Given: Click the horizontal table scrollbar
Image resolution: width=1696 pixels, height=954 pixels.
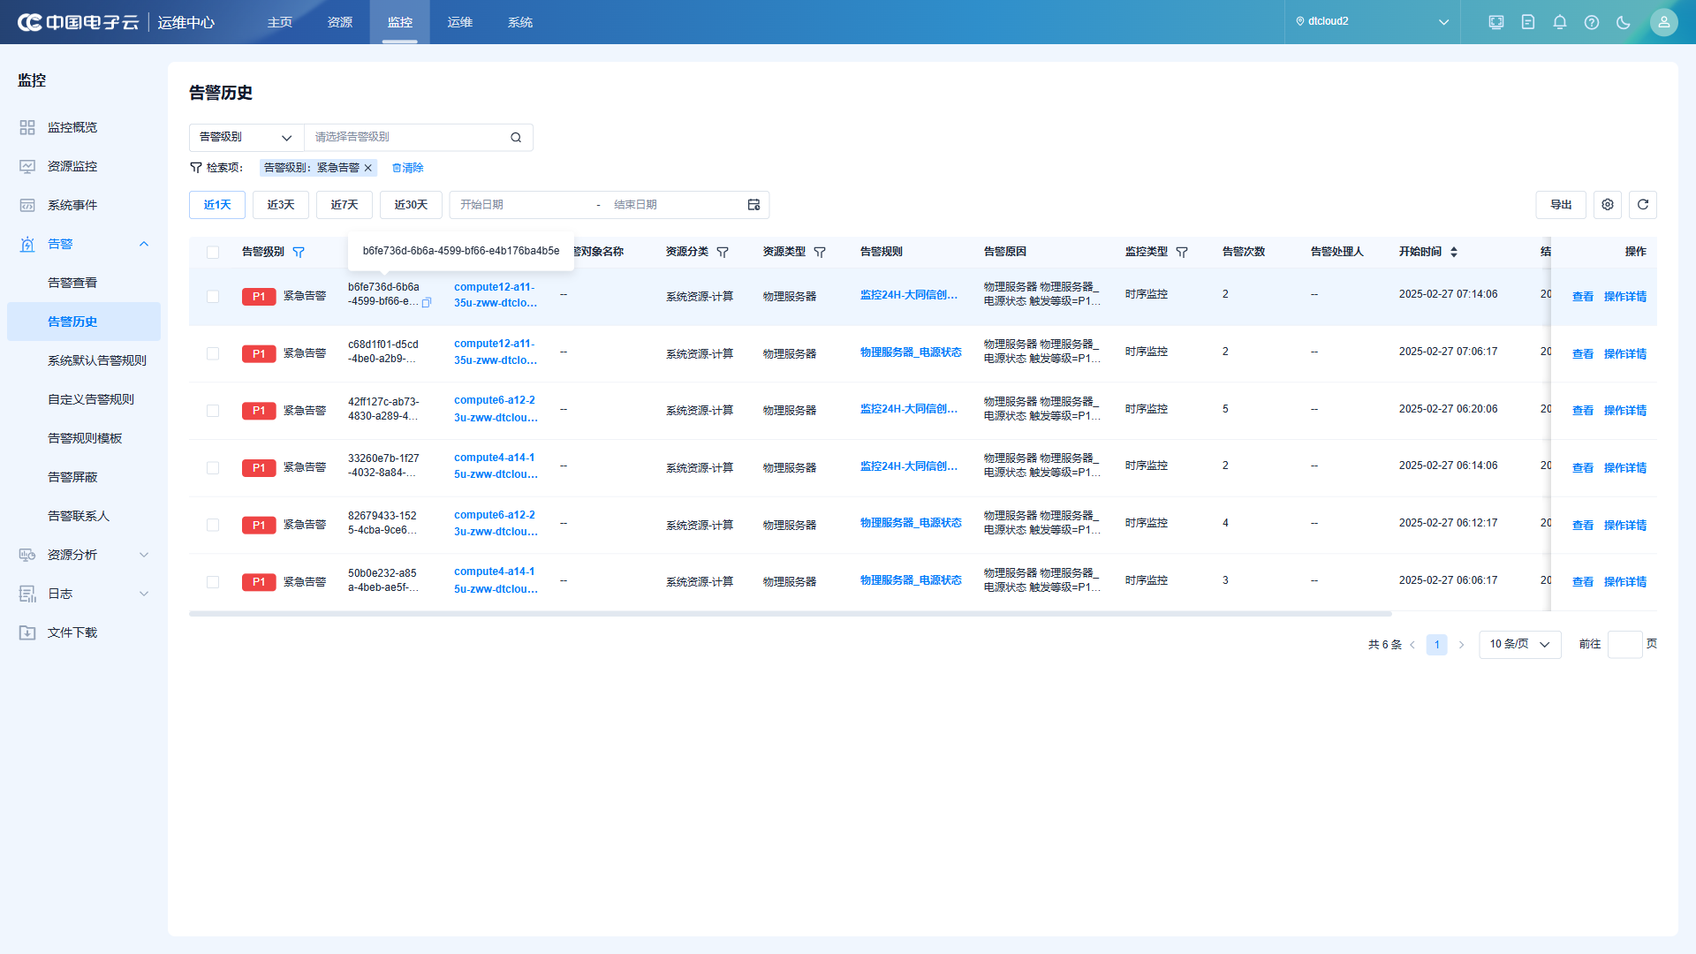Looking at the screenshot, I should [x=791, y=614].
